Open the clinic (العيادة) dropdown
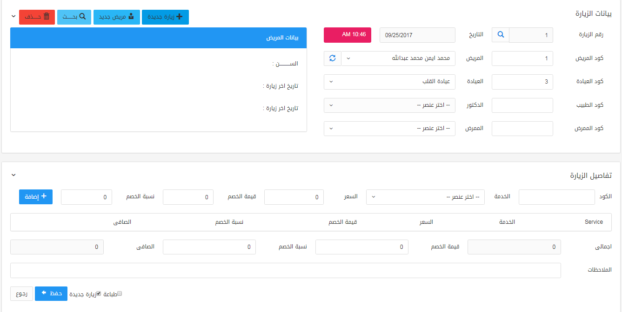Viewport: 622px width, 312px height. (x=389, y=82)
